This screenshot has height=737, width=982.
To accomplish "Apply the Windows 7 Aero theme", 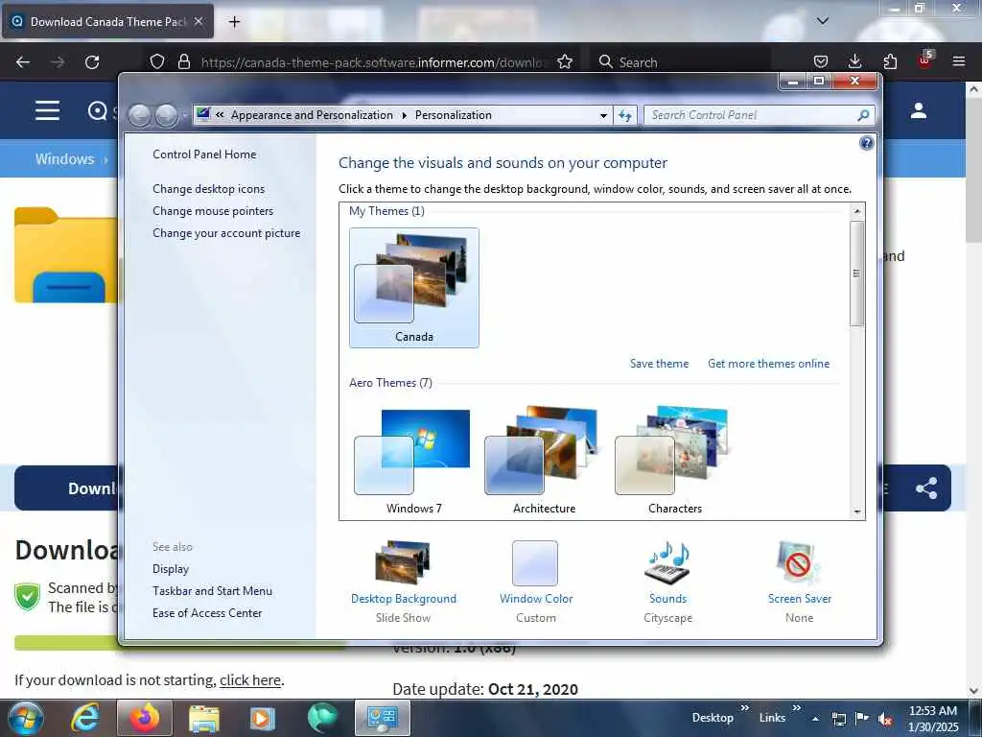I will pyautogui.click(x=414, y=461).
